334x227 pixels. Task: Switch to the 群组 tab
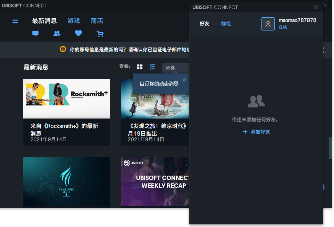click(x=226, y=24)
